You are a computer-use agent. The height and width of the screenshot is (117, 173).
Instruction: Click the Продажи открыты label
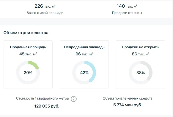(127, 13)
